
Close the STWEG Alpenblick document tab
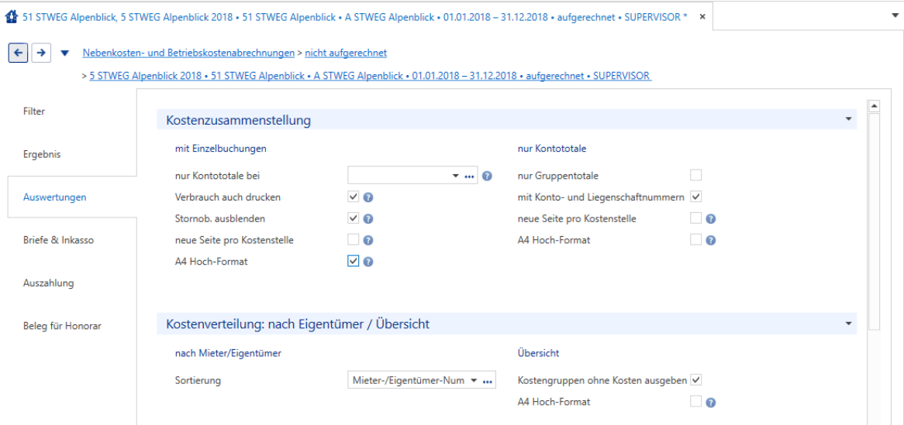pos(702,17)
